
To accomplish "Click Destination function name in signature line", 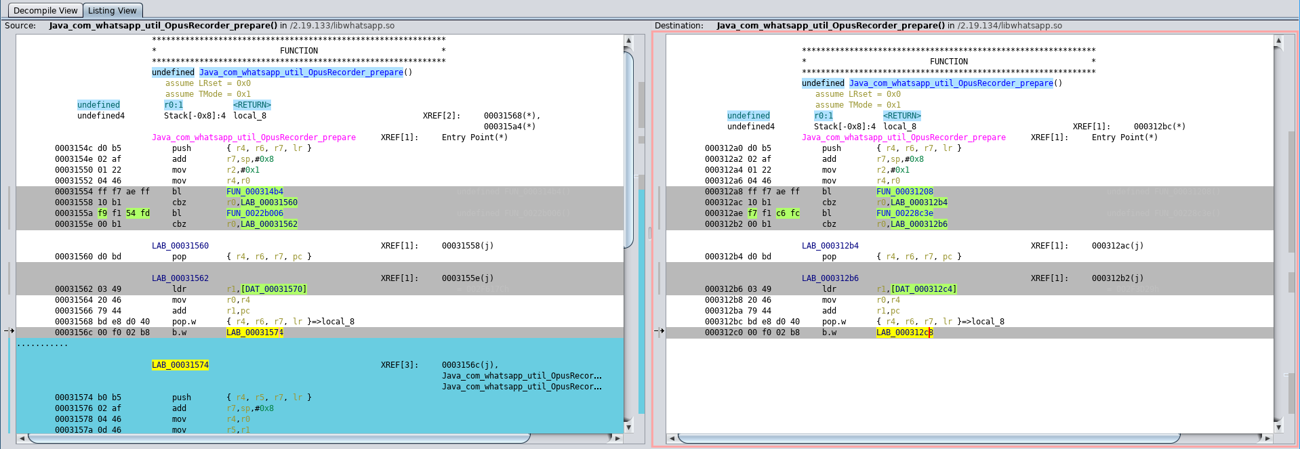I will [951, 83].
